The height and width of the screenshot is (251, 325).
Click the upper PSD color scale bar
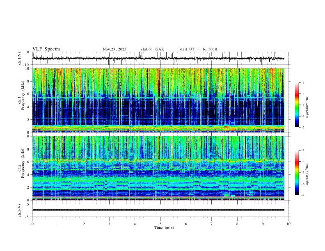[x=297, y=105]
